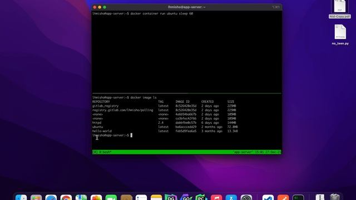This screenshot has width=356, height=200.
Task: Open the Trash in the Dock
Action: 335,197
